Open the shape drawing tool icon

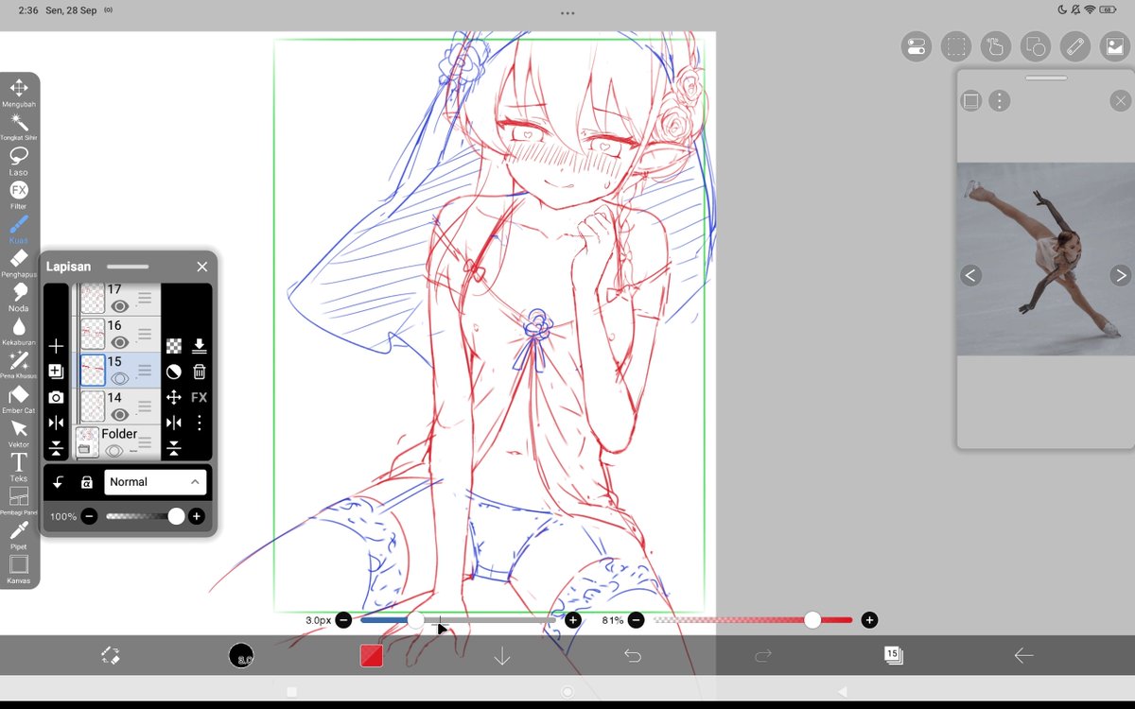pos(1036,46)
